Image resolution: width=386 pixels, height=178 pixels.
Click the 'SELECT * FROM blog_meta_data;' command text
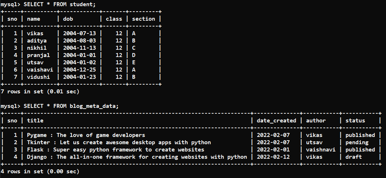[x=71, y=106]
